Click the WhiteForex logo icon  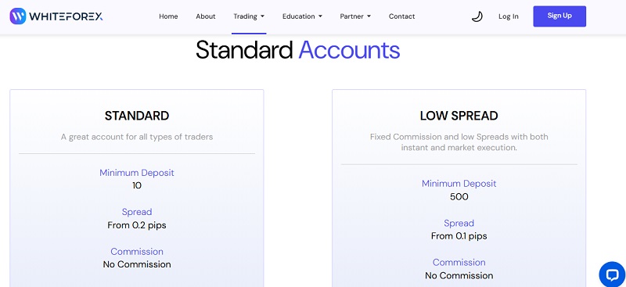pos(17,16)
